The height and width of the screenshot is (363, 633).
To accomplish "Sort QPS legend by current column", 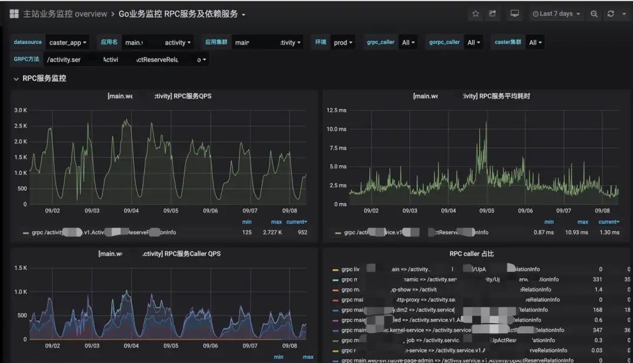I will pos(297,222).
